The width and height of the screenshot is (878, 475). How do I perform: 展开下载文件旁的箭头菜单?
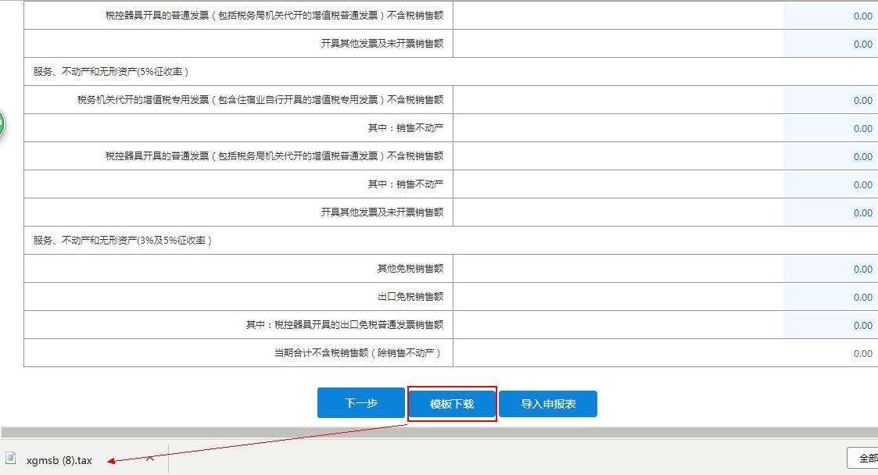click(149, 460)
